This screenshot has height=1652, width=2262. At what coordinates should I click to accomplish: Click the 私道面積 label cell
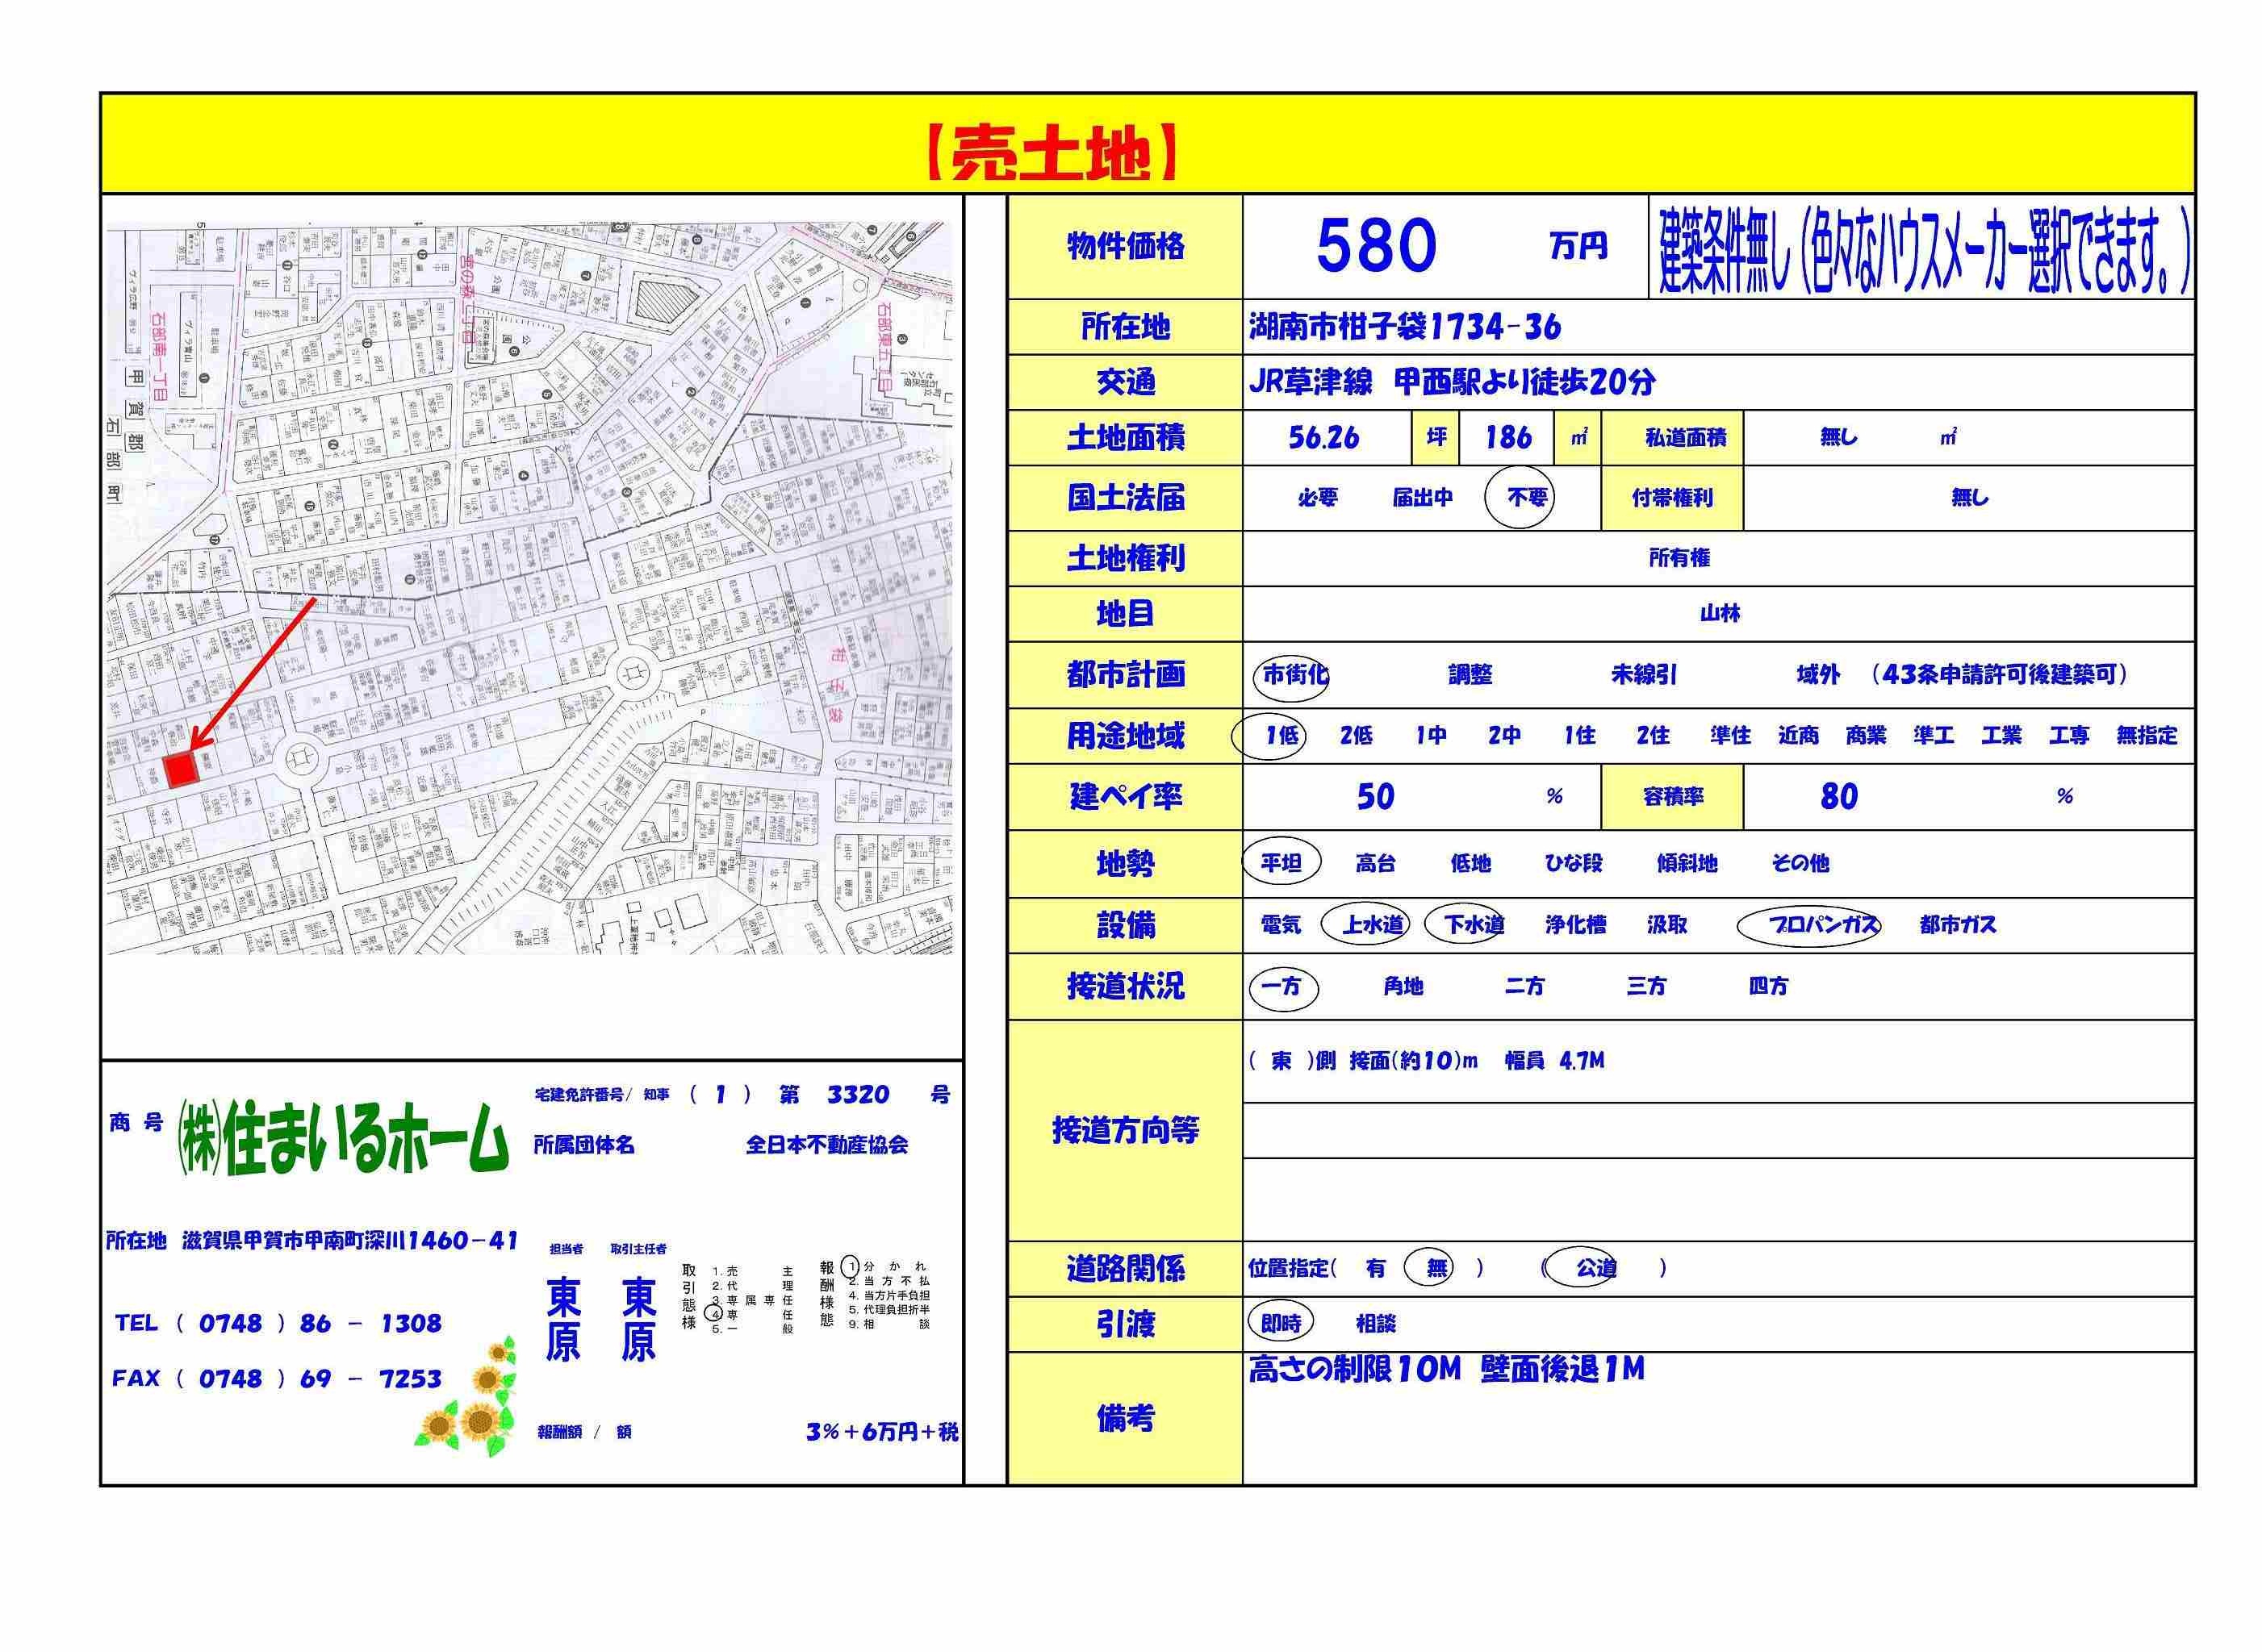pos(1673,438)
